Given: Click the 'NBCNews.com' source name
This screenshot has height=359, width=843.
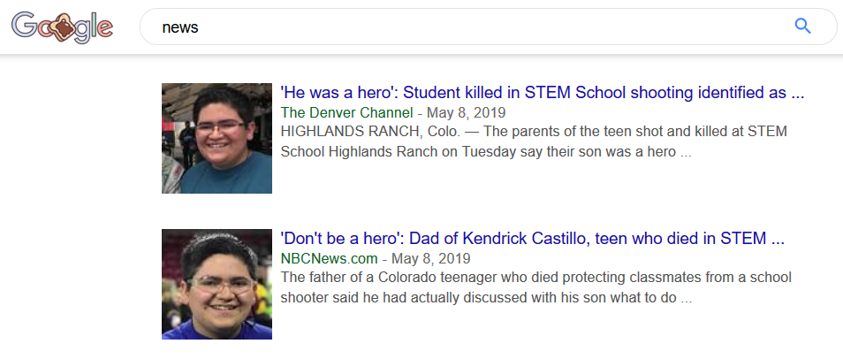Looking at the screenshot, I should pos(329,258).
